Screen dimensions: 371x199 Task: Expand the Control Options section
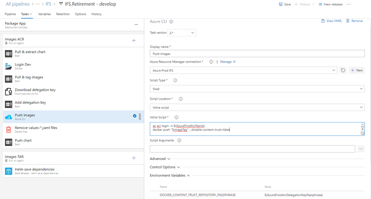coord(165,167)
